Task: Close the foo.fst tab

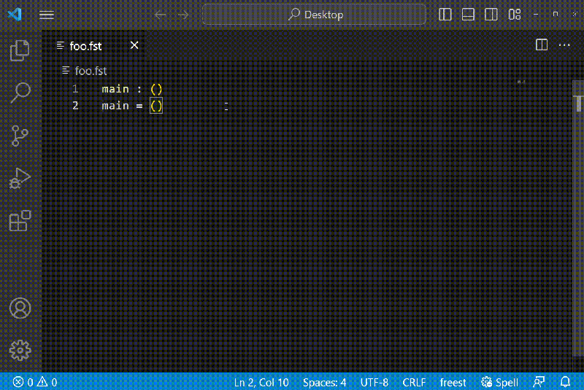Action: point(134,45)
